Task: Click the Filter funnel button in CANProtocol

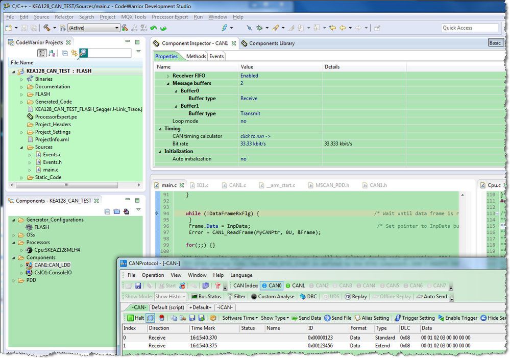Action: (236, 297)
